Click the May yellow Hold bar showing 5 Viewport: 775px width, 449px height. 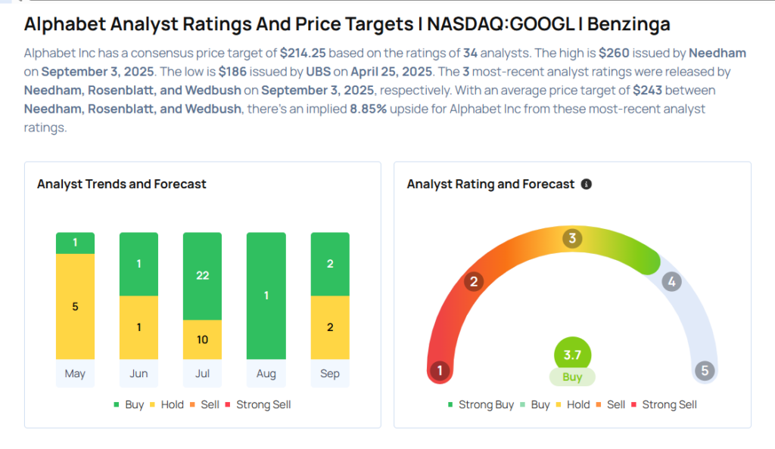[x=75, y=306]
